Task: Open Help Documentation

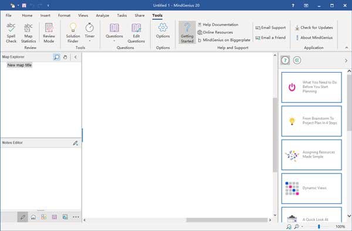Action: 218,25
